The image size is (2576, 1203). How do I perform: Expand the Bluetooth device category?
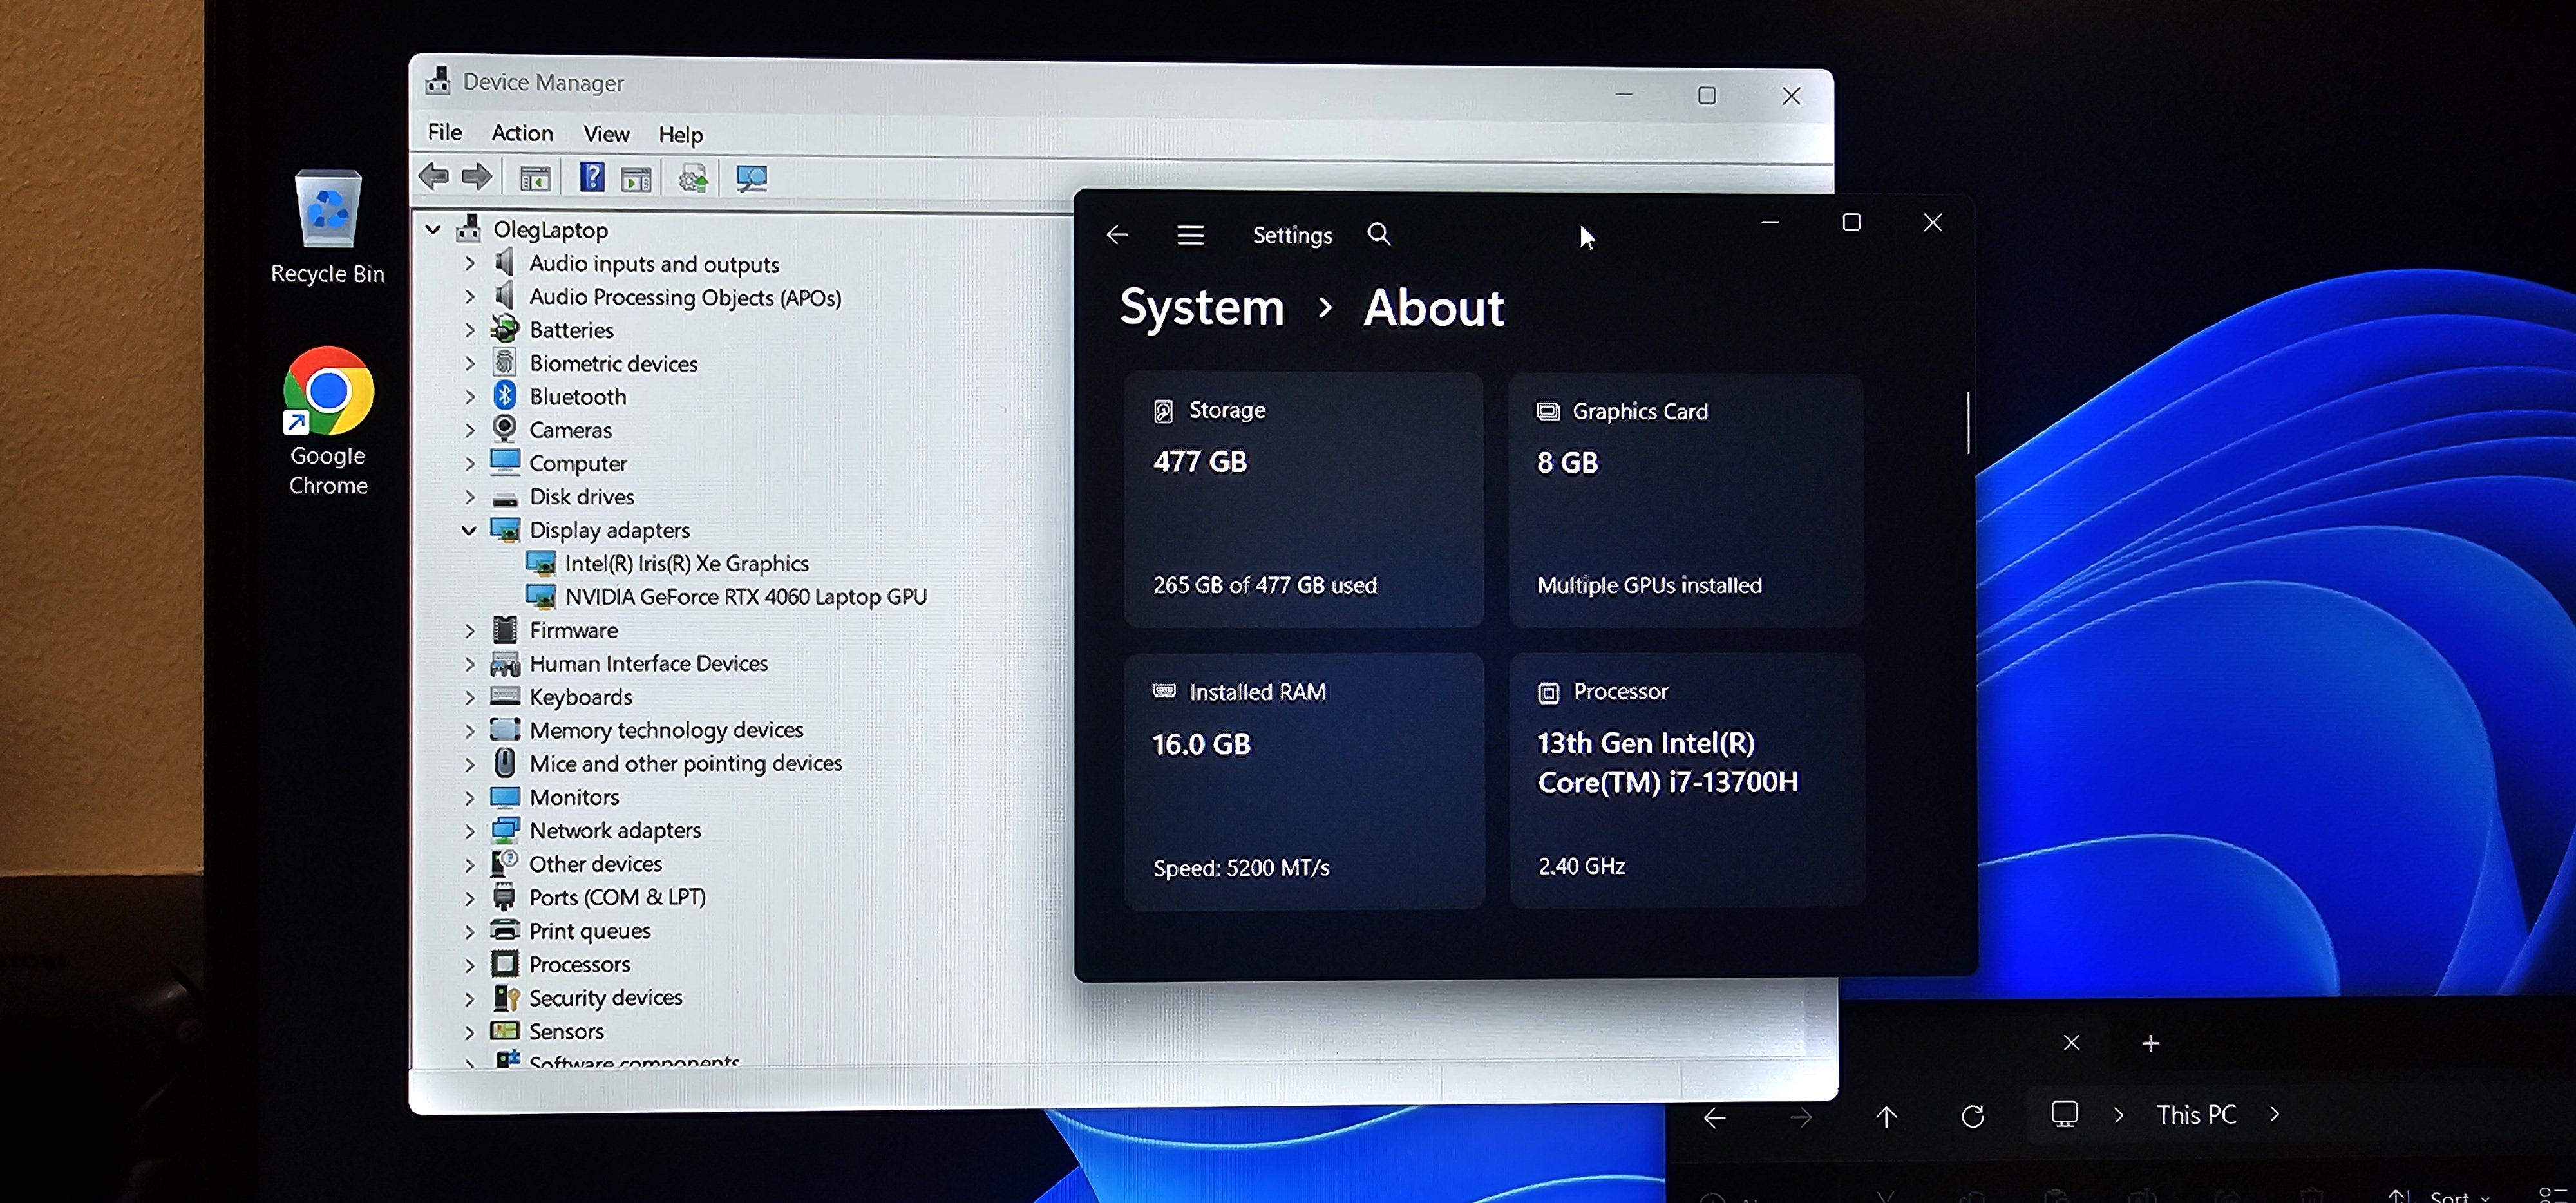[x=470, y=397]
